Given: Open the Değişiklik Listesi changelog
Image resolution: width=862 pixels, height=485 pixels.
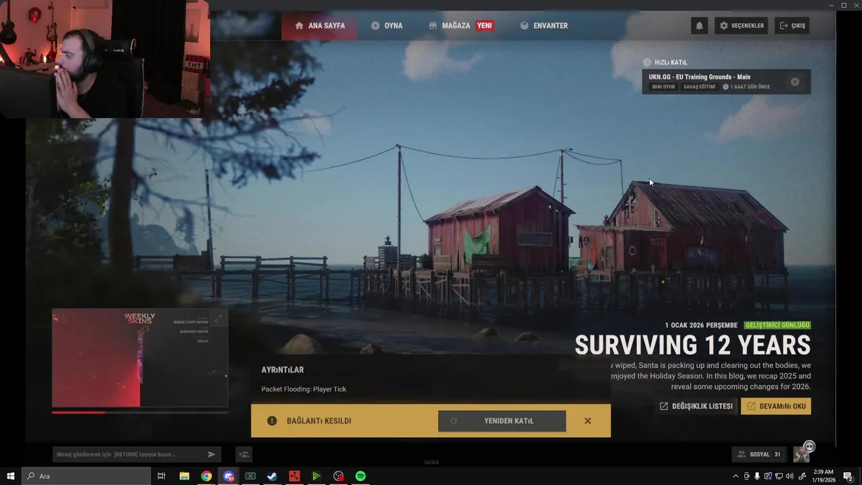Looking at the screenshot, I should (x=696, y=406).
